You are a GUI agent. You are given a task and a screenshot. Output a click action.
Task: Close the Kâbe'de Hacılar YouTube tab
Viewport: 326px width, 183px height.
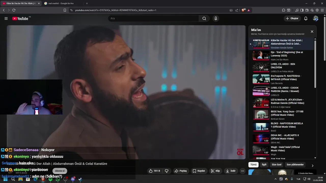click(39, 3)
